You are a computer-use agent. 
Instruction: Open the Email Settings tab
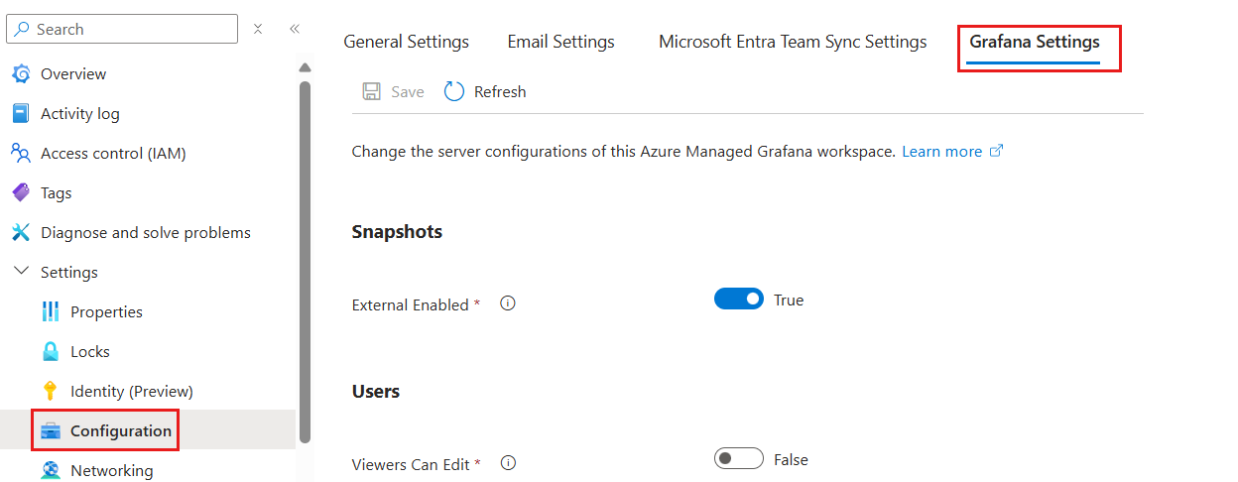point(560,42)
